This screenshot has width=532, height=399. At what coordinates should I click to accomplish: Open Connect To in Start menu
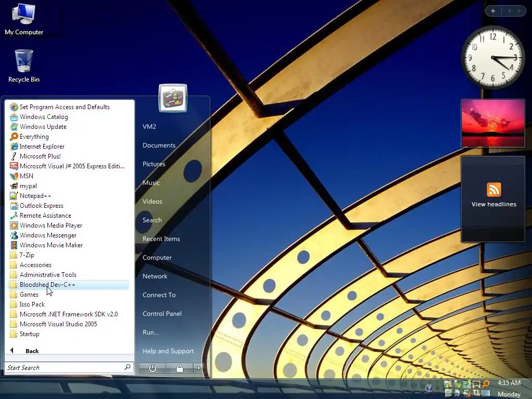coord(159,295)
